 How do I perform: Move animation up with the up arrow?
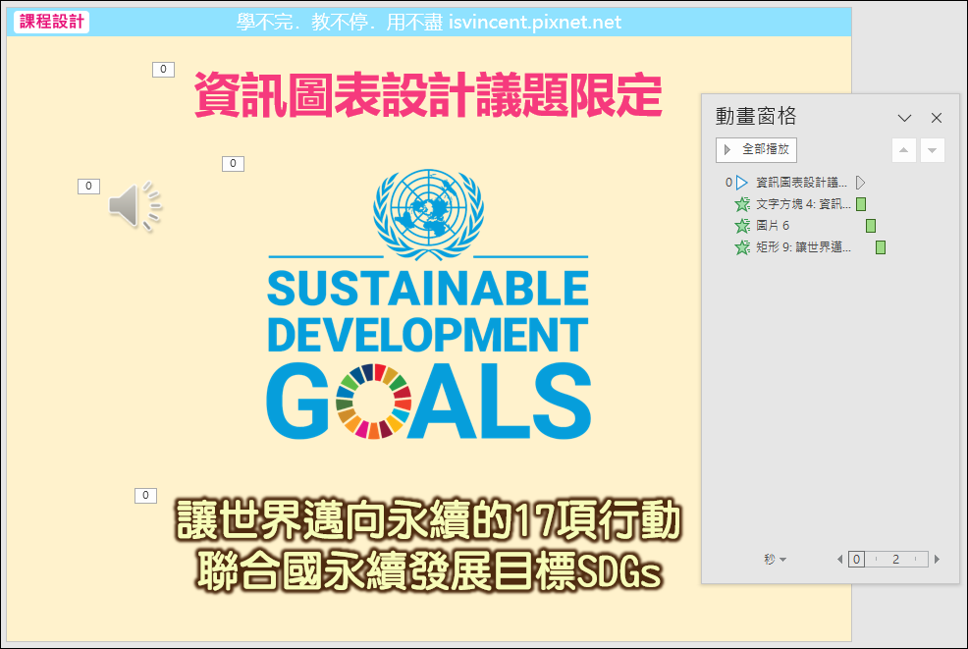904,150
